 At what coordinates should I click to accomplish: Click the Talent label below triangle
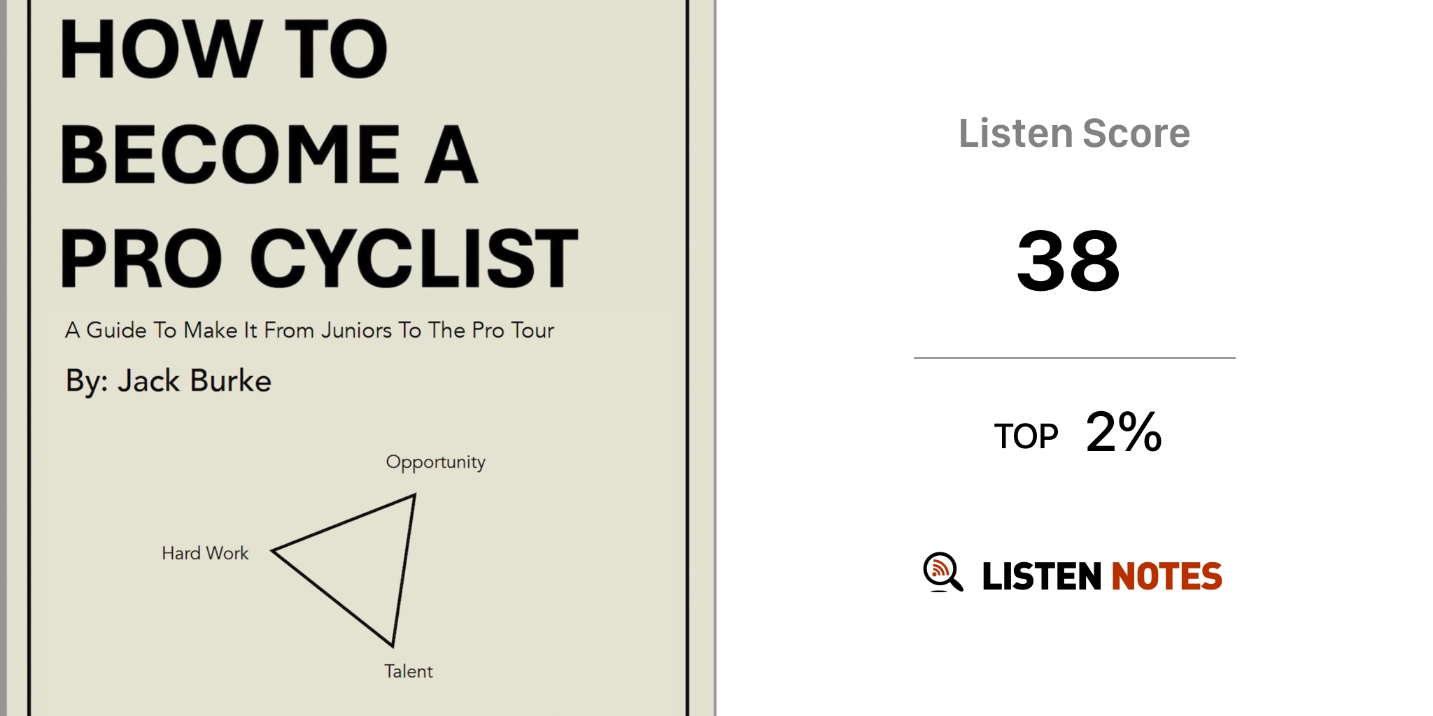click(x=409, y=671)
